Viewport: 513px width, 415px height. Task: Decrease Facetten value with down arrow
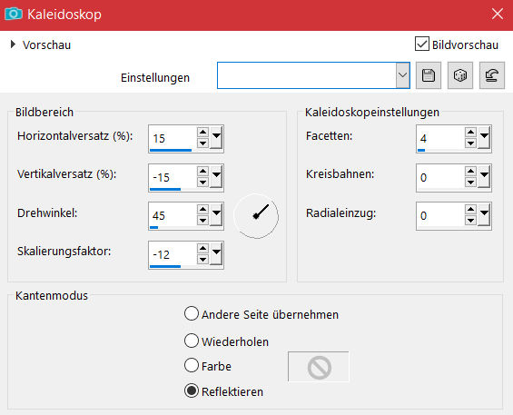[470, 143]
